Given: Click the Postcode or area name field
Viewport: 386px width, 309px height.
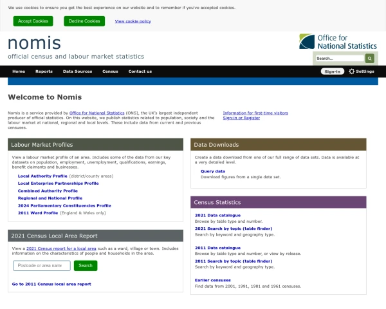Looking at the screenshot, I should (42, 266).
